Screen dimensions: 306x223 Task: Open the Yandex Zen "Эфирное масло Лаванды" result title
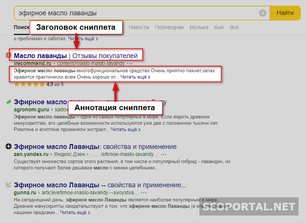[x=95, y=147]
